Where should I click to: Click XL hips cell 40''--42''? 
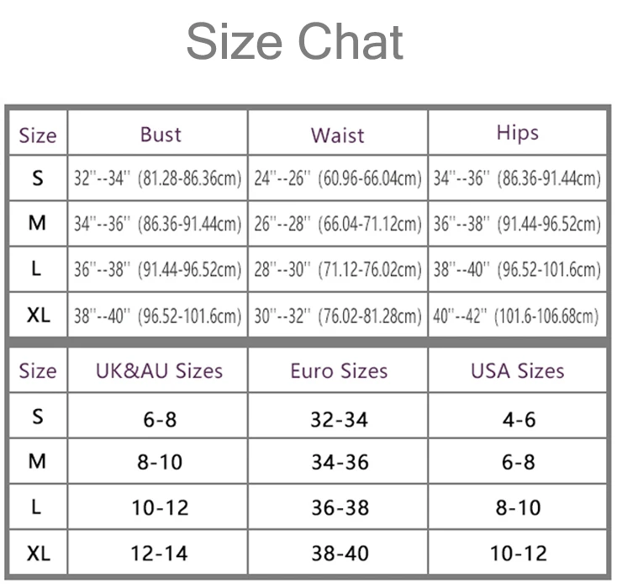click(x=518, y=315)
